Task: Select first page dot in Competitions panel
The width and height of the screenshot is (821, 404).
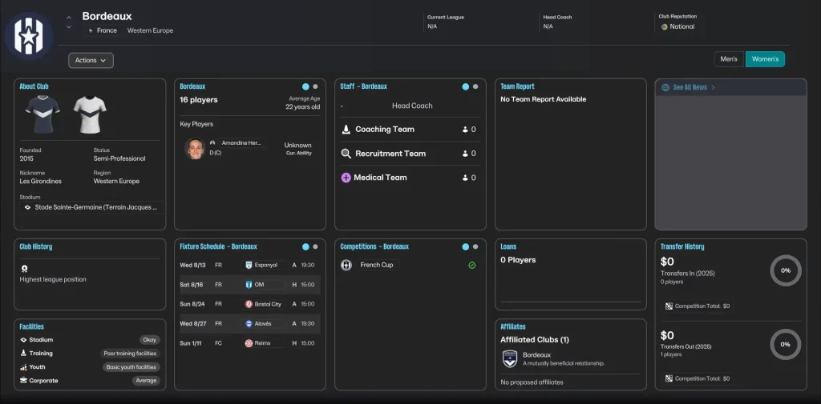Action: (x=466, y=246)
